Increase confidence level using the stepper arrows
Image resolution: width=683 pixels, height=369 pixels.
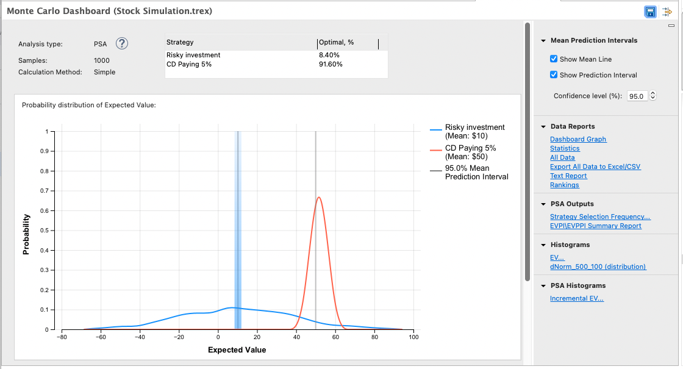(653, 93)
